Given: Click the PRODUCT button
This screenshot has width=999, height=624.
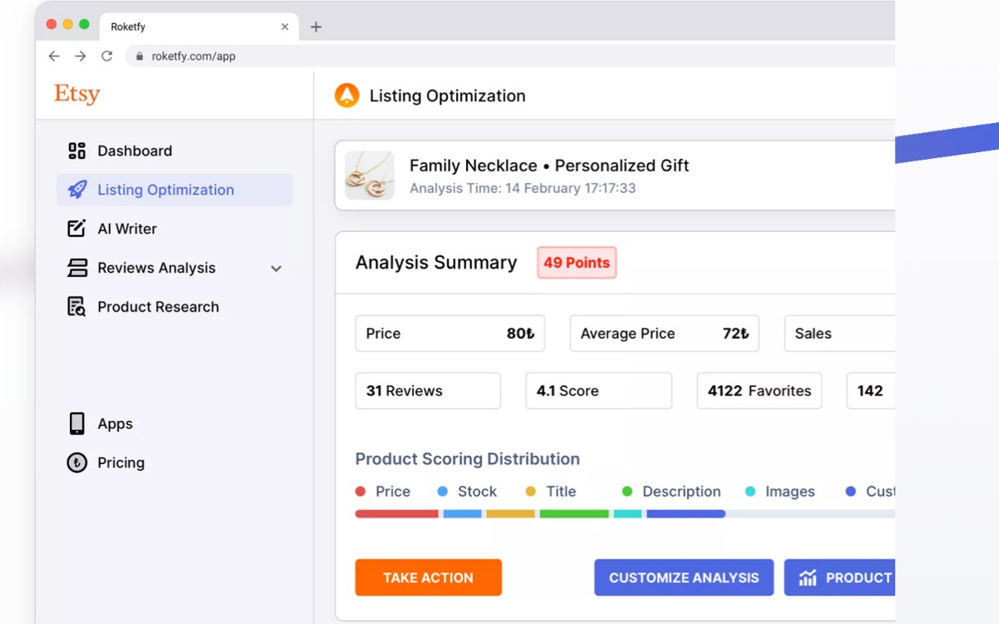Looking at the screenshot, I should click(x=839, y=577).
